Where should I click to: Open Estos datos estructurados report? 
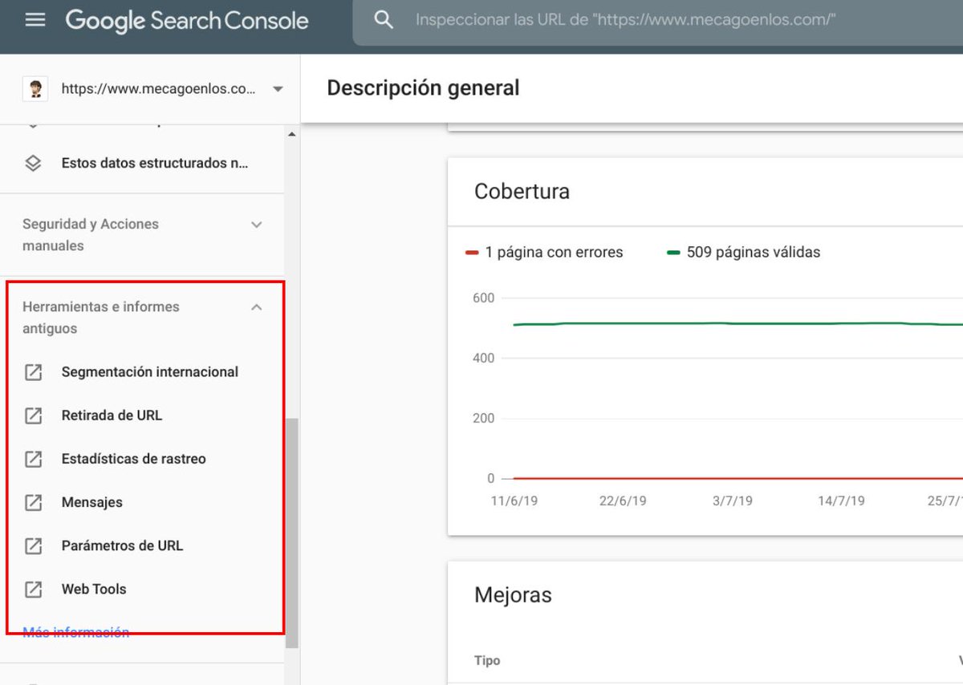[x=155, y=163]
